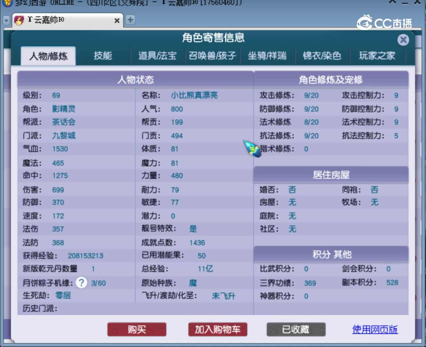Click the 已收藏 button

click(296, 330)
